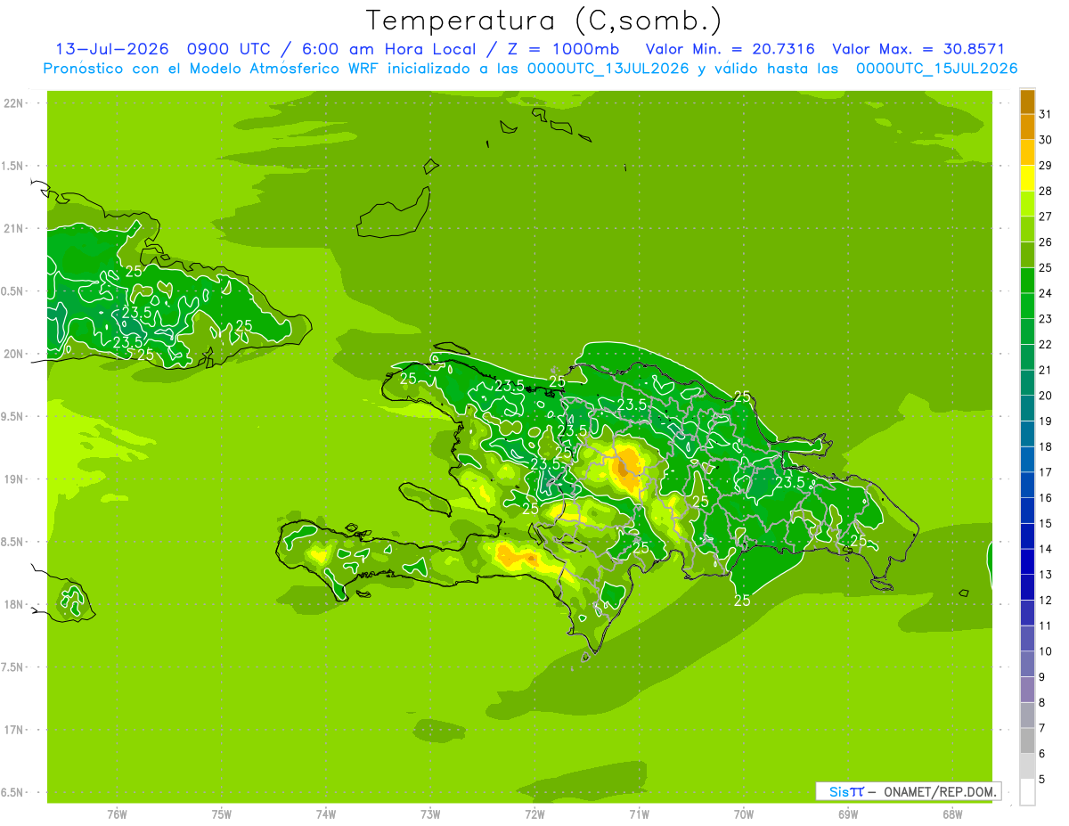
Task: Click the 73W longitude label
Action: pos(430,814)
